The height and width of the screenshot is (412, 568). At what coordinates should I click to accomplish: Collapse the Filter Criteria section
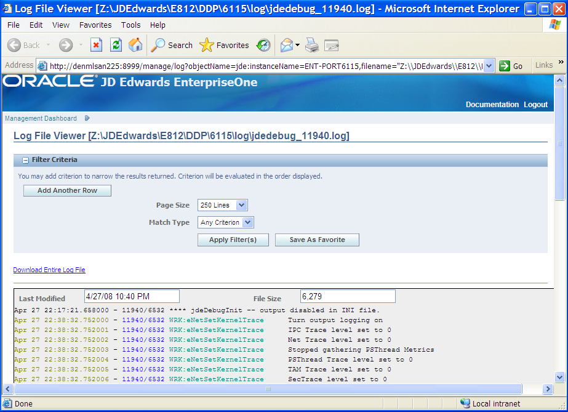(x=25, y=160)
